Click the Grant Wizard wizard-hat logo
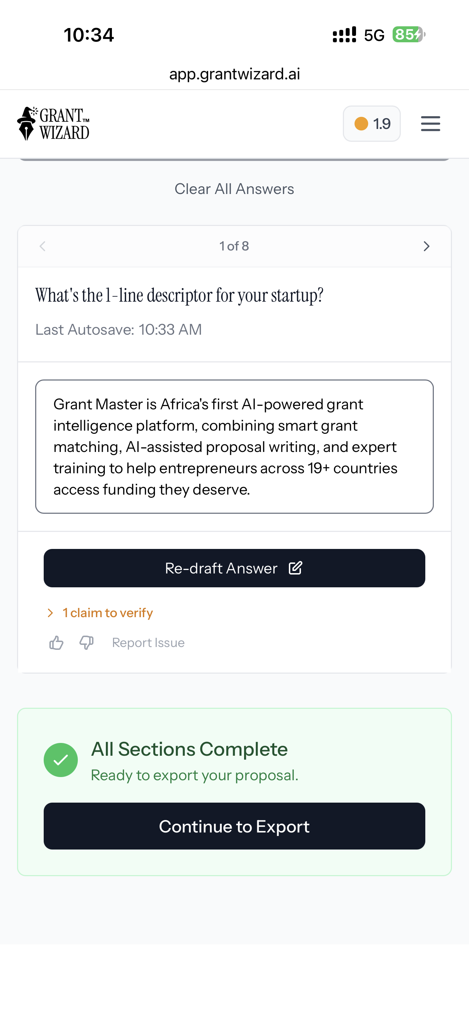Image resolution: width=469 pixels, height=1019 pixels. (x=27, y=123)
